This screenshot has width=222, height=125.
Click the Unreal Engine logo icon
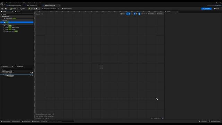(x=2, y=5)
